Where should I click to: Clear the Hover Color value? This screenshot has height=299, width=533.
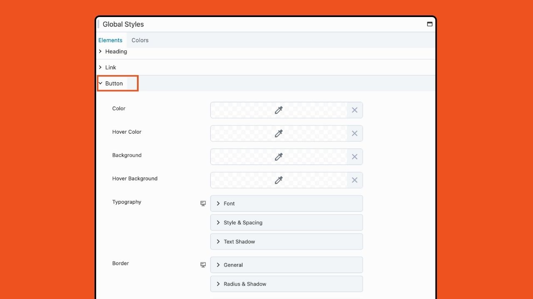354,133
